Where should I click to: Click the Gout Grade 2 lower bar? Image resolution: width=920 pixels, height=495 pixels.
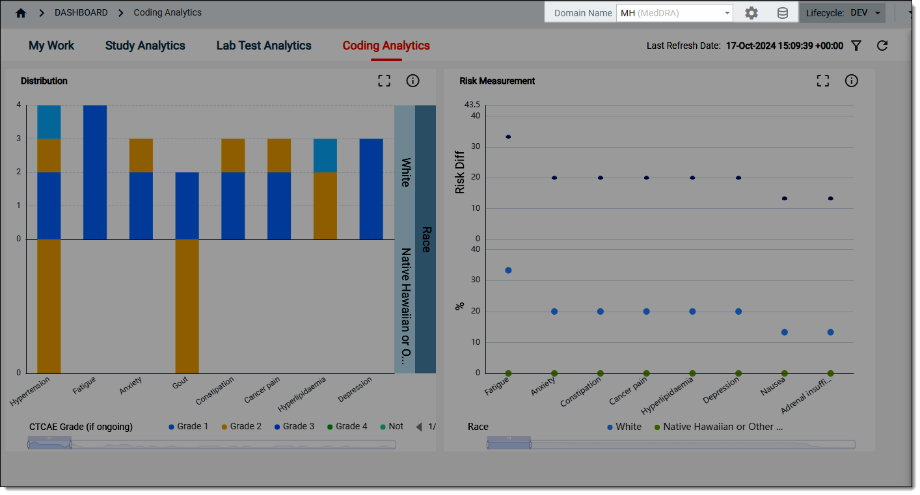point(187,306)
